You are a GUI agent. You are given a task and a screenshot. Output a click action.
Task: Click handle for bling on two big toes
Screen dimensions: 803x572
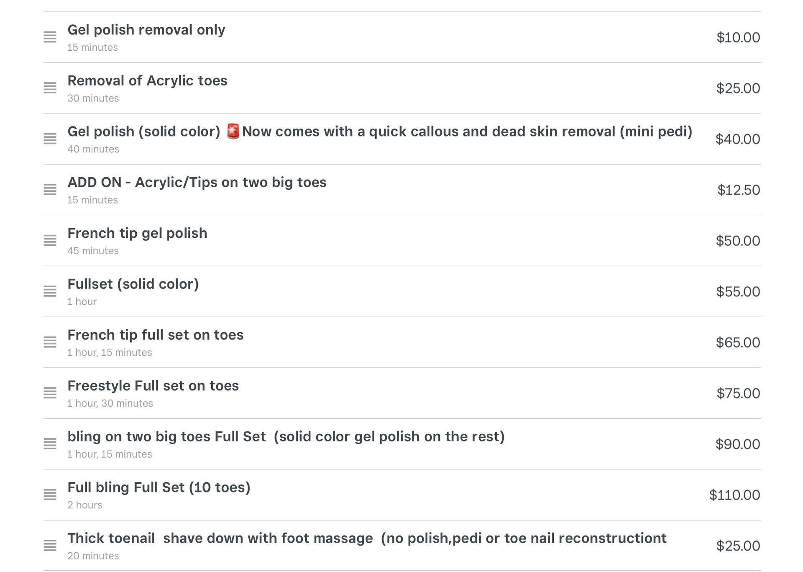tap(50, 444)
